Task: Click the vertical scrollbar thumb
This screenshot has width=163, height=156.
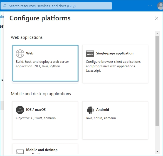Action: coord(157,81)
